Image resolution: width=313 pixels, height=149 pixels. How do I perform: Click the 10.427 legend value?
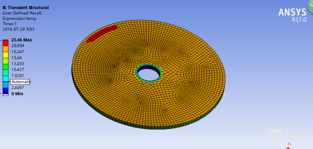(18, 70)
